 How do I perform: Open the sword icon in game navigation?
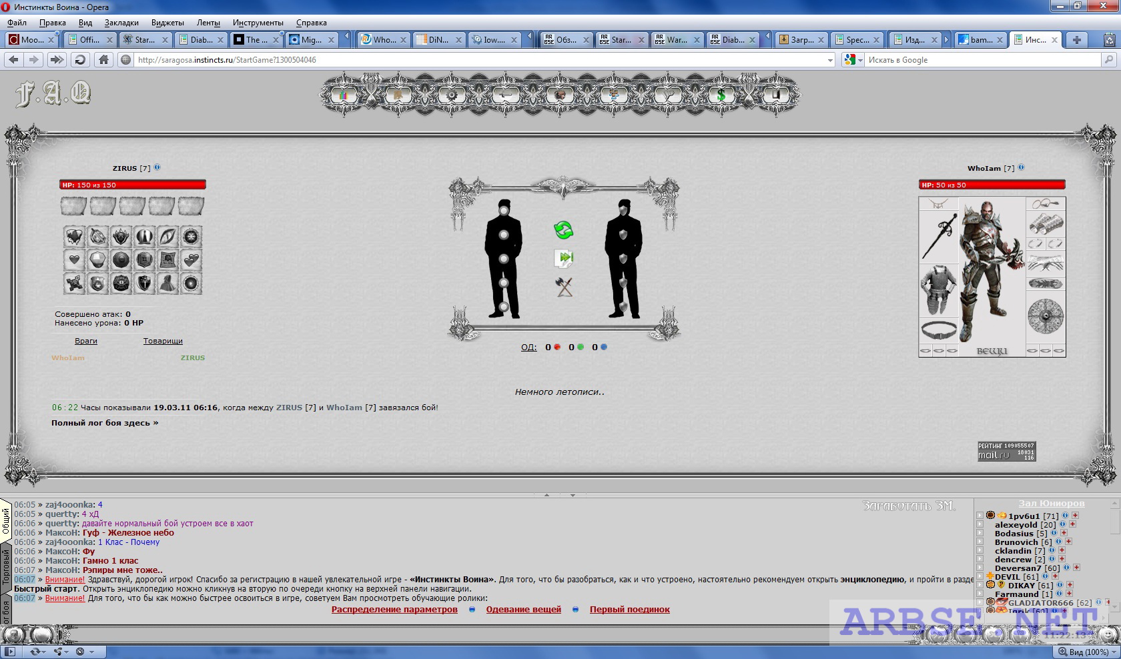(506, 95)
